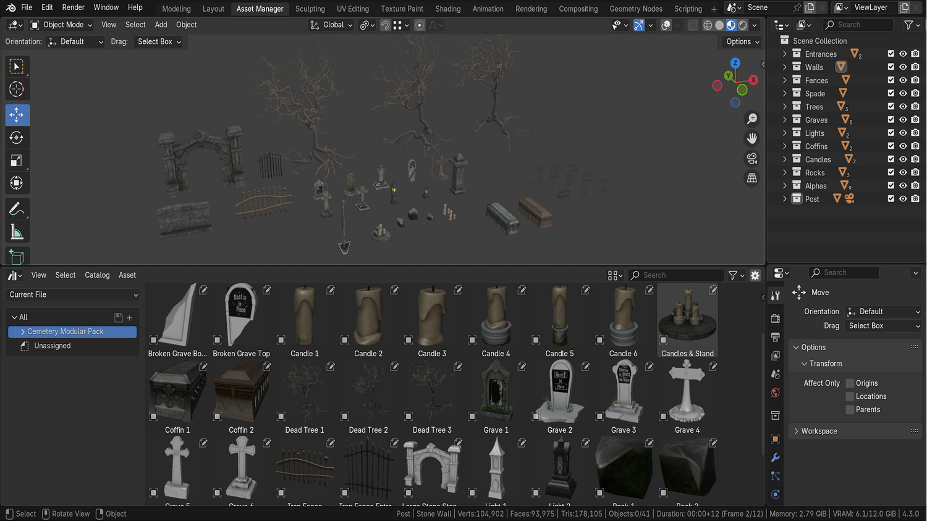Focus the Outliner Search field
Viewport: 927px width, 521px height.
[858, 25]
